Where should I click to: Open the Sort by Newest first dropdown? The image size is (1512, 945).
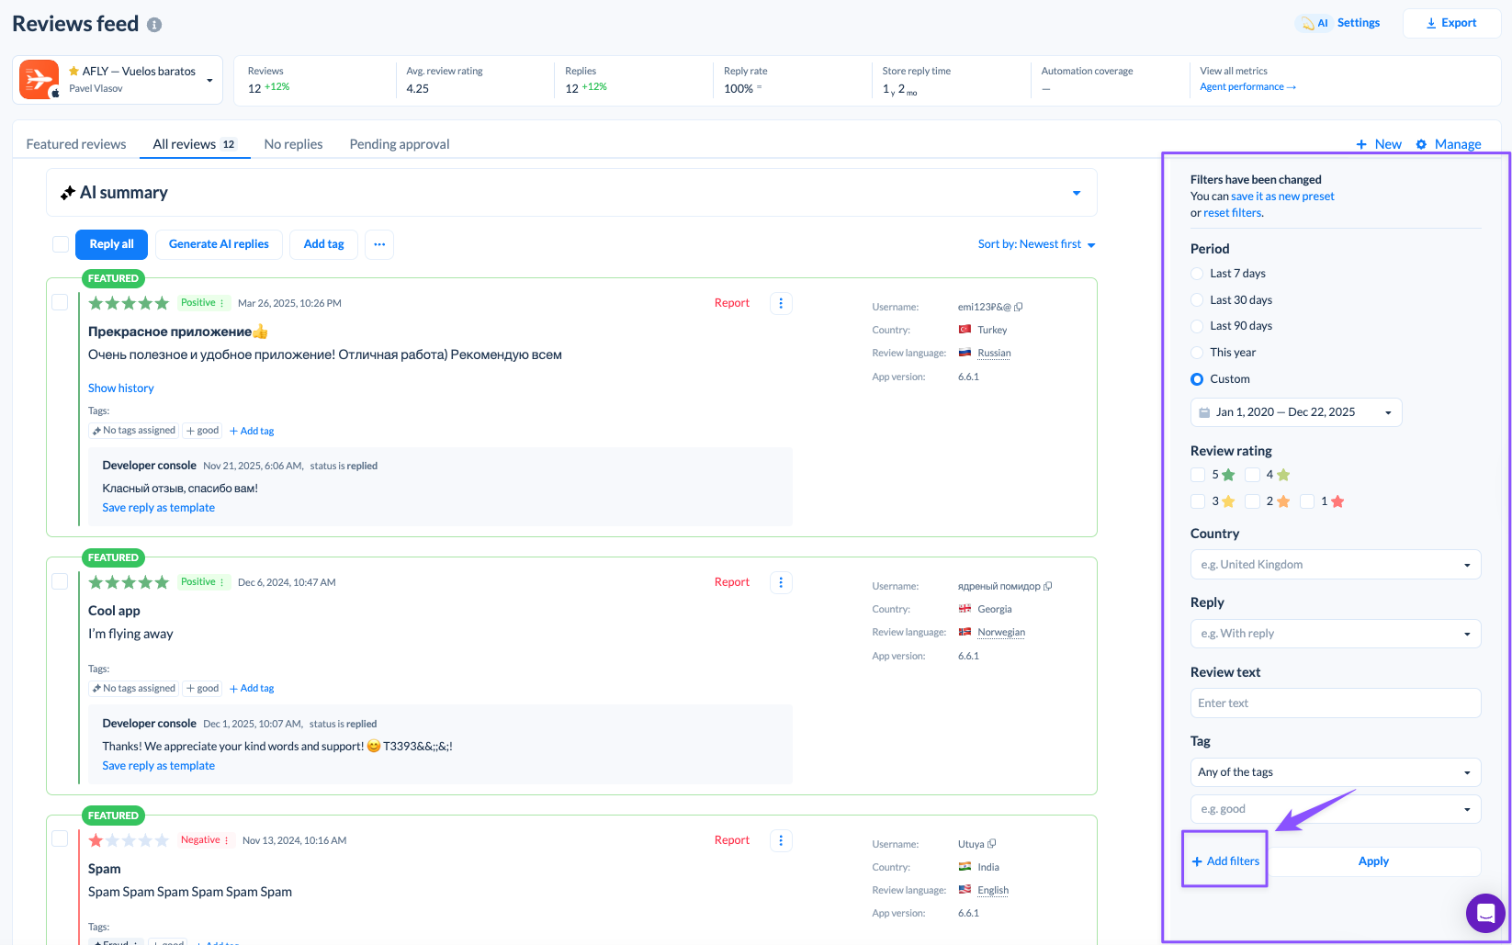(x=1036, y=244)
